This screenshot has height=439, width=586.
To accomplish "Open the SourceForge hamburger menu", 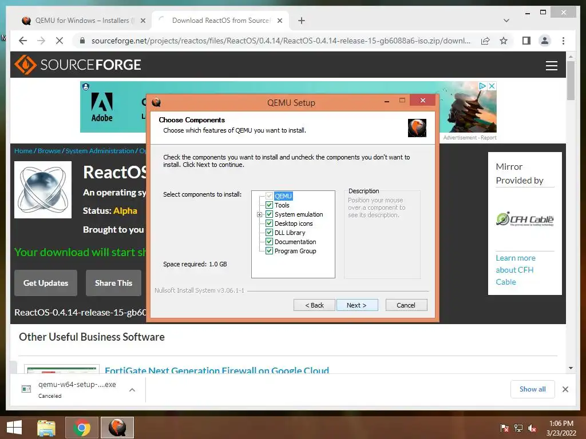I will (x=551, y=65).
